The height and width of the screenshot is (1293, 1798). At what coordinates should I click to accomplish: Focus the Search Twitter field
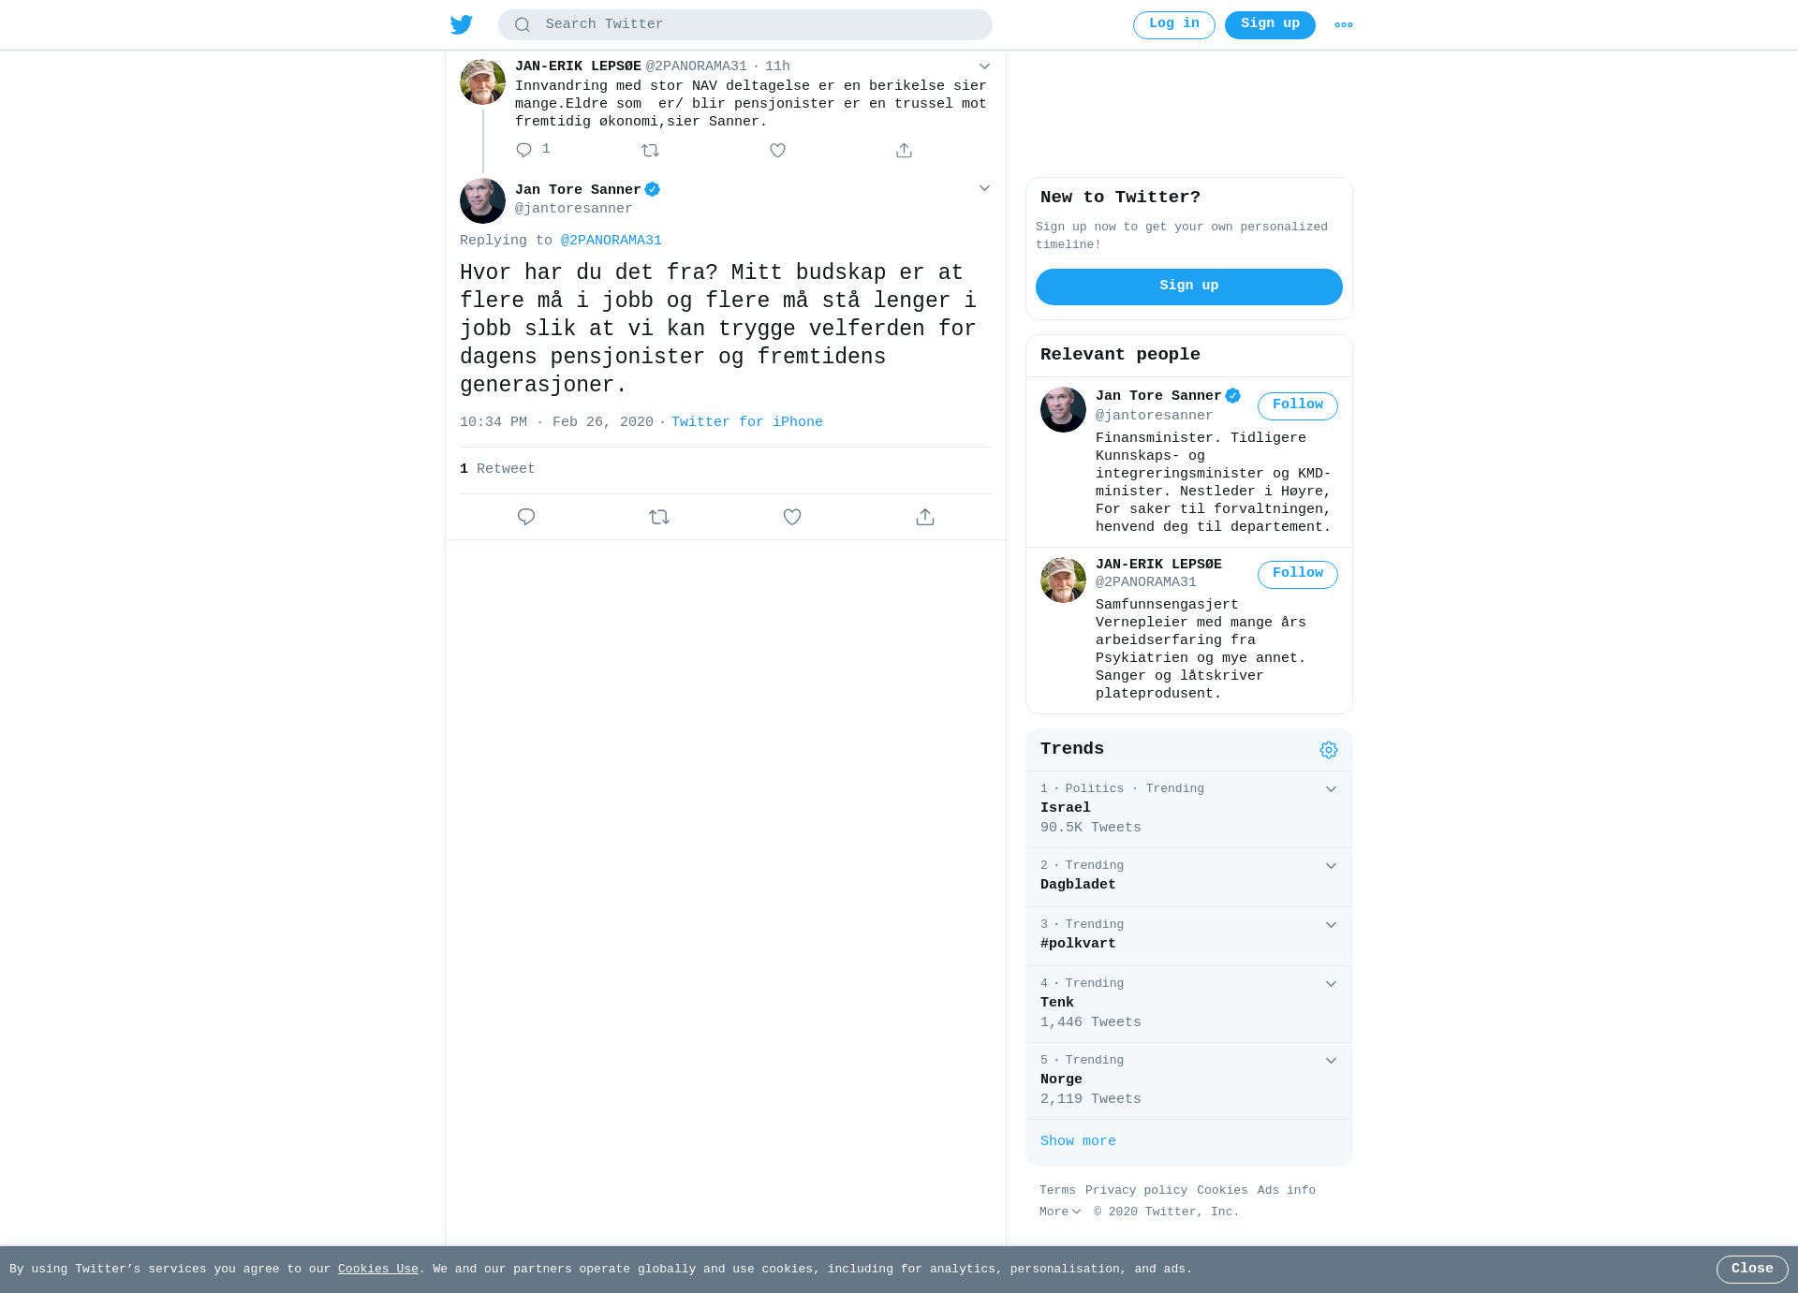pyautogui.click(x=745, y=25)
